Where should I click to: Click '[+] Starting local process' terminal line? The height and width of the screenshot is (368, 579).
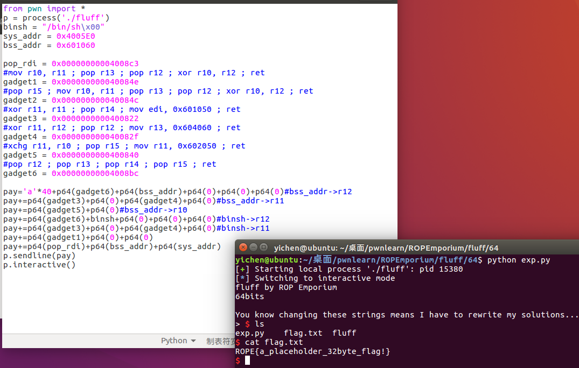click(349, 269)
